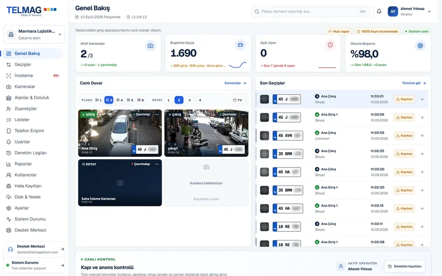Image resolution: width=442 pixels, height=276 pixels.
Task: Click the TELMAG logo
Action: (32, 11)
